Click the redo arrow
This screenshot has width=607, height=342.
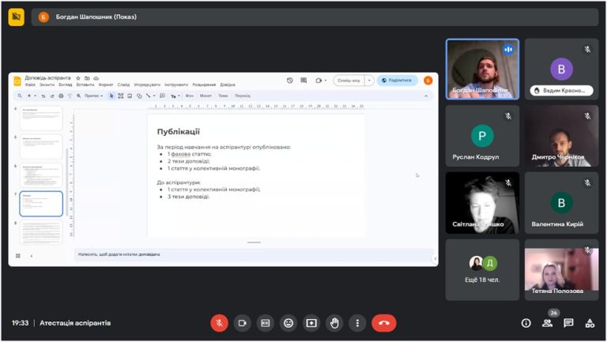tap(52, 96)
